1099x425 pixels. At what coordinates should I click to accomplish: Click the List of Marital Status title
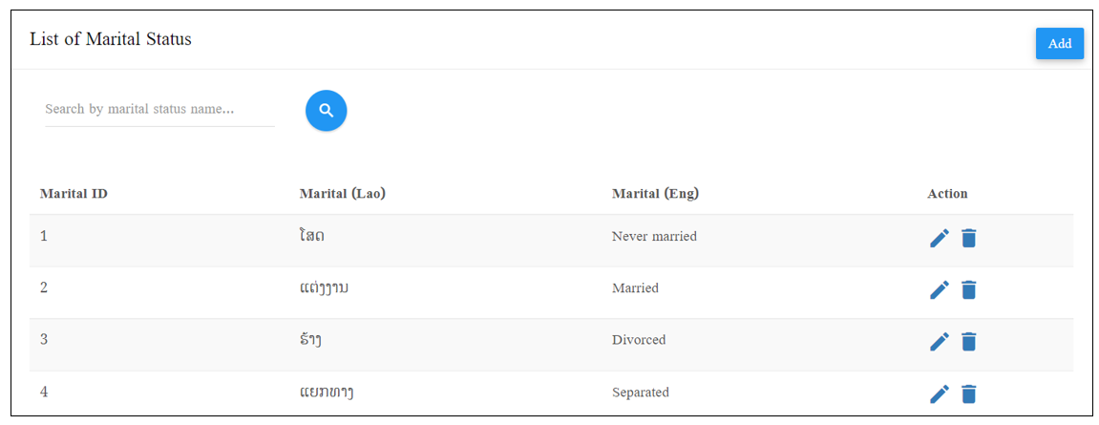(111, 39)
